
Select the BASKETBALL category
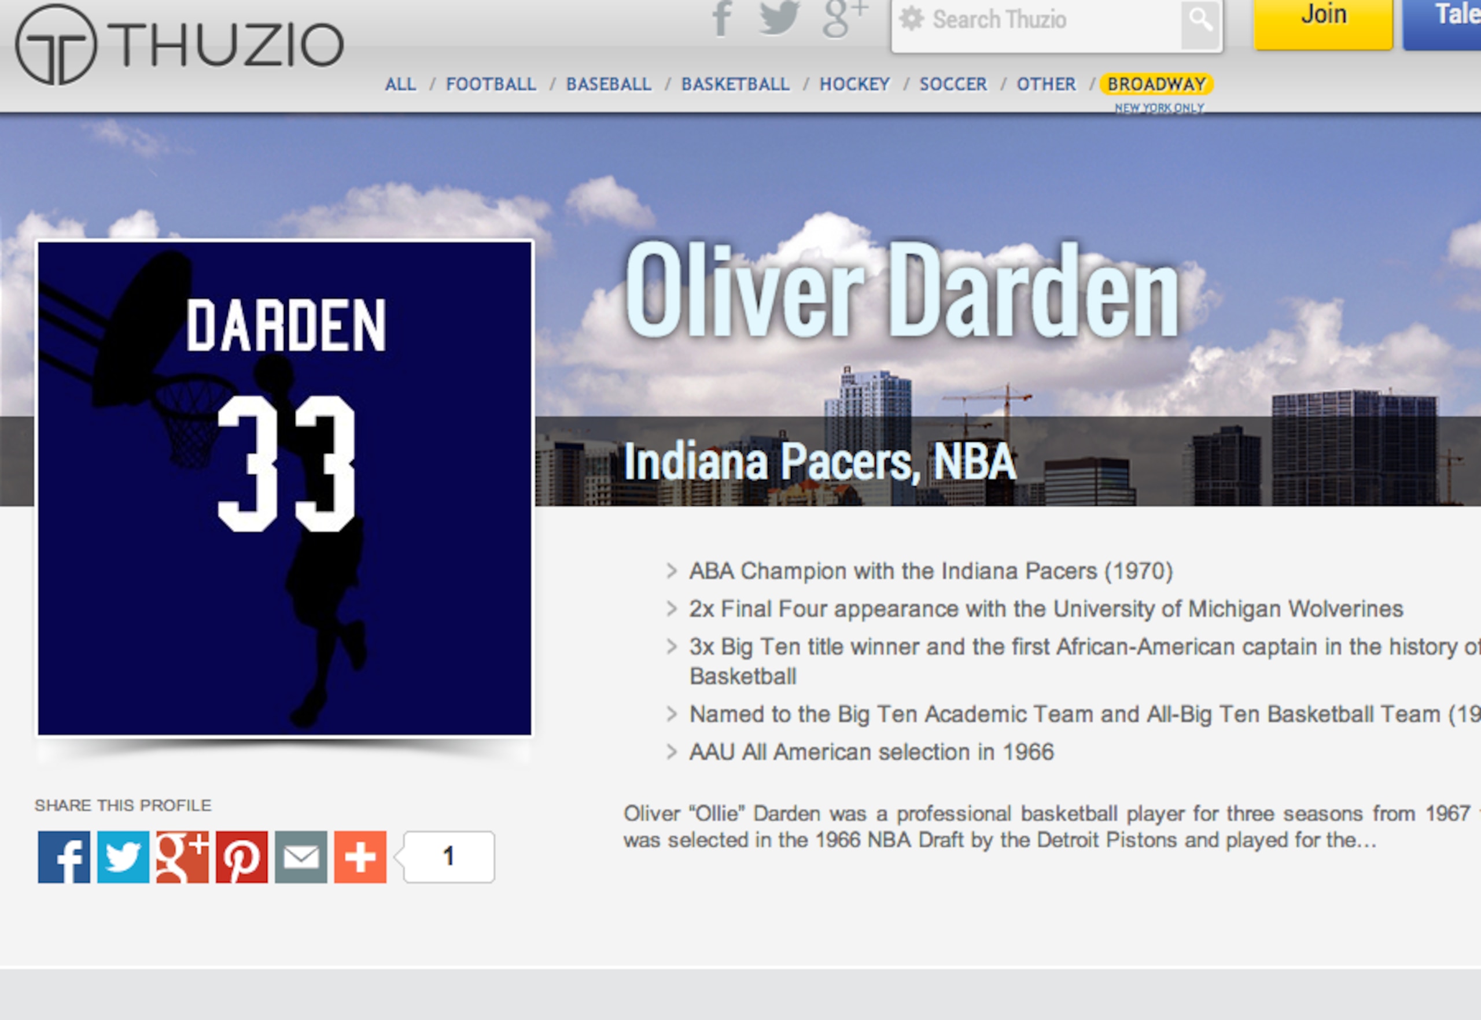(x=735, y=84)
